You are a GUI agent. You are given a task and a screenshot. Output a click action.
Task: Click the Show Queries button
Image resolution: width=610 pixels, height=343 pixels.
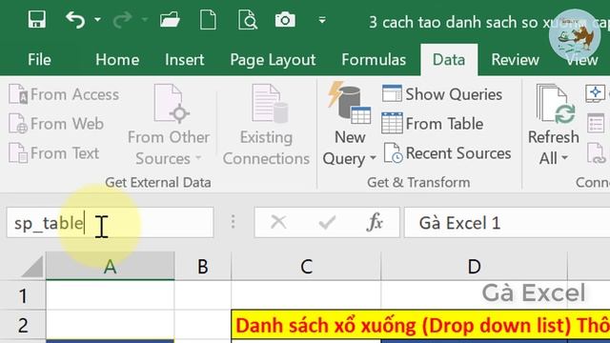pyautogui.click(x=442, y=94)
